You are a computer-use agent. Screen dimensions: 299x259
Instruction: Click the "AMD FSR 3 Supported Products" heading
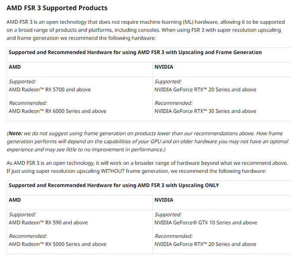[57, 8]
